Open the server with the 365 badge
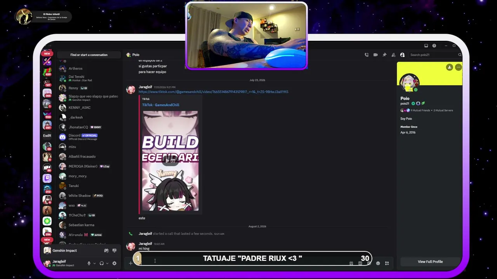Image resolution: width=497 pixels, height=279 pixels. coord(47,93)
